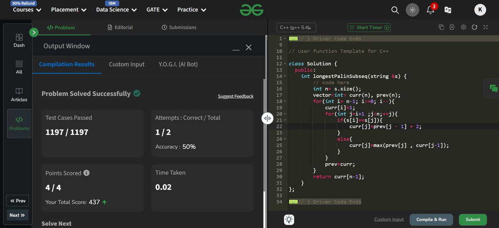This screenshot has height=228, width=499.
Task: Expand the Placement dropdown menu
Action: pos(69,10)
